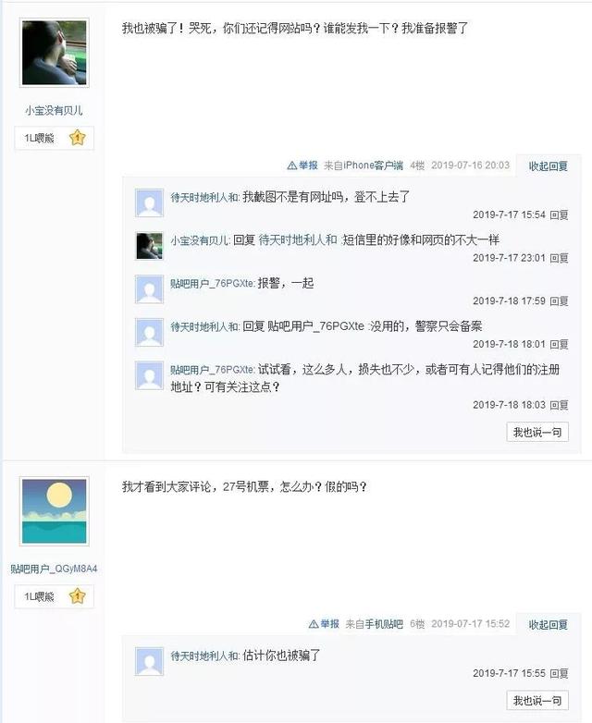Click default avatar beside 估计你也被骗了 reply
592x723 pixels.
(x=149, y=661)
